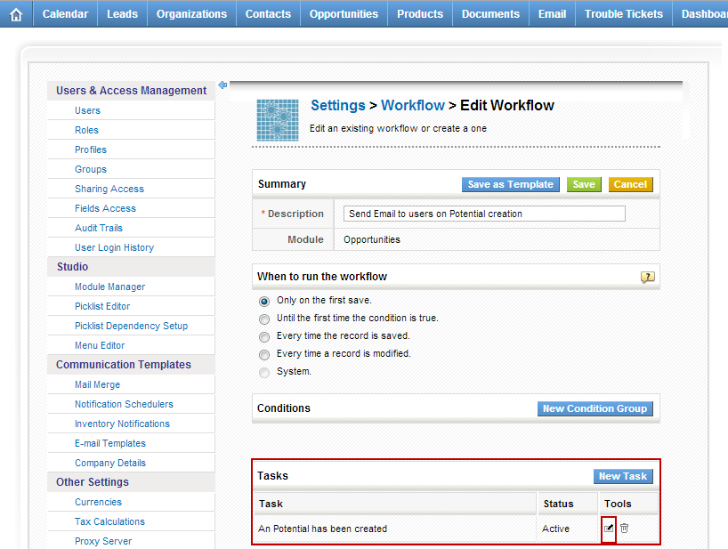The width and height of the screenshot is (728, 549).
Task: Open Picklist Dependency Setup link
Action: point(132,326)
